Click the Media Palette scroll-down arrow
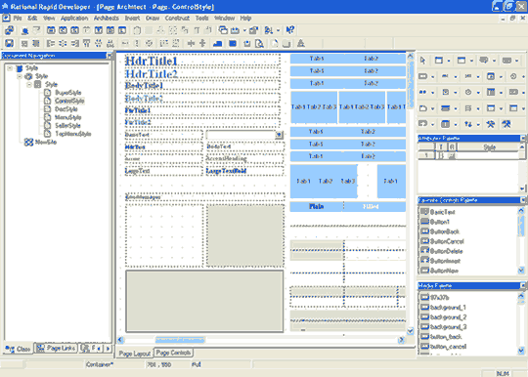The image size is (528, 377). 521,351
